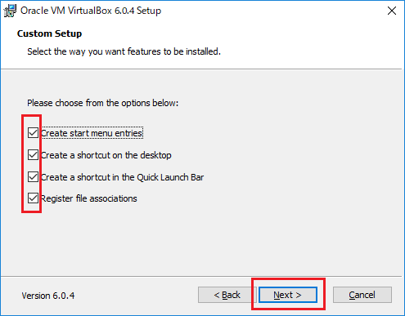Disable the Quick Launch Bar shortcut checkbox

(x=33, y=177)
